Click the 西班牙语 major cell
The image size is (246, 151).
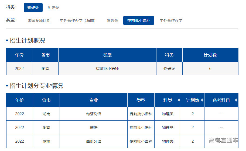[x=94, y=141]
